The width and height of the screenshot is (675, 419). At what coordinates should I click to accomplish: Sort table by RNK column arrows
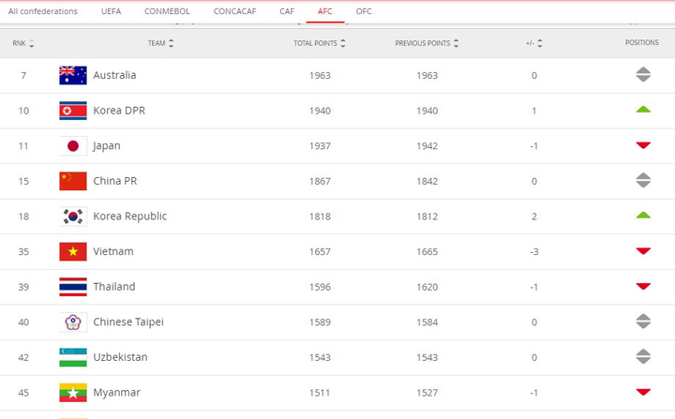[32, 43]
